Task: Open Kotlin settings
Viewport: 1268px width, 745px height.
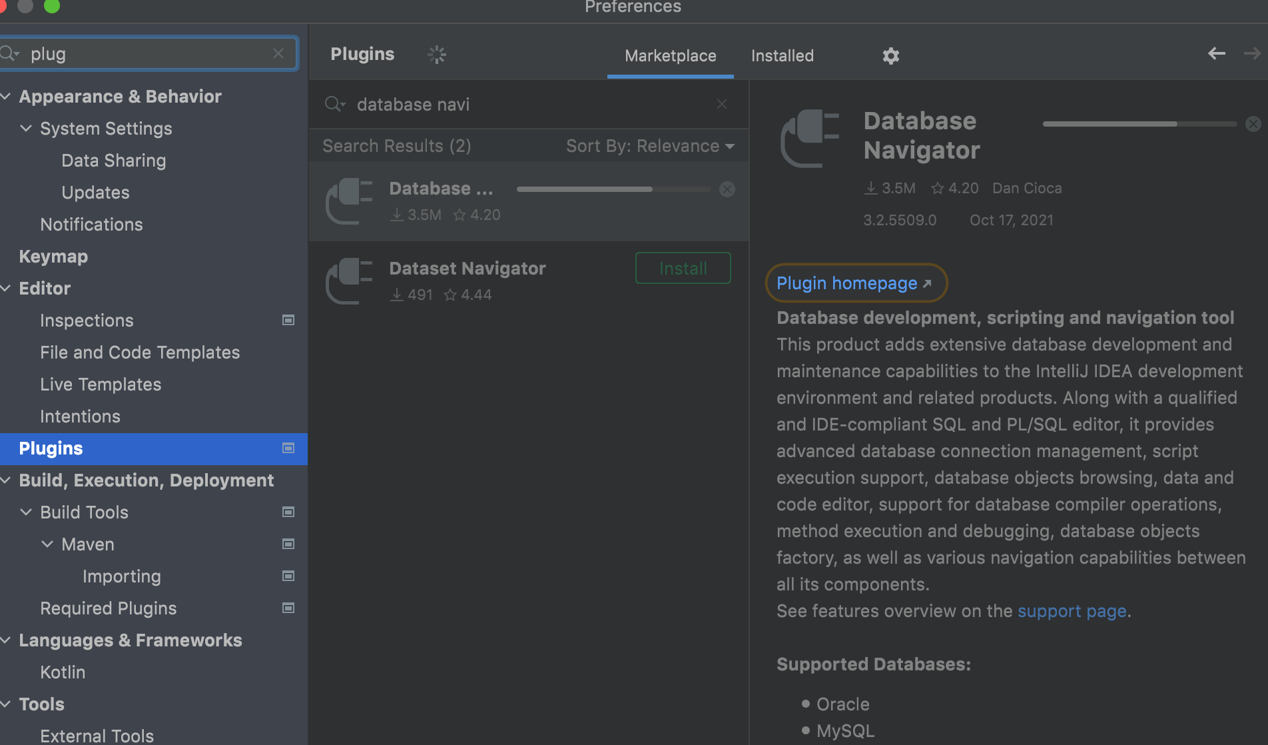Action: tap(63, 672)
